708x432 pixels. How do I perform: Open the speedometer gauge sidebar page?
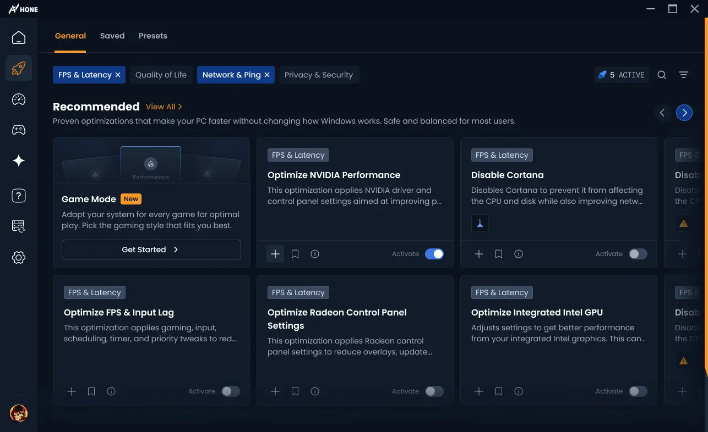pos(19,99)
